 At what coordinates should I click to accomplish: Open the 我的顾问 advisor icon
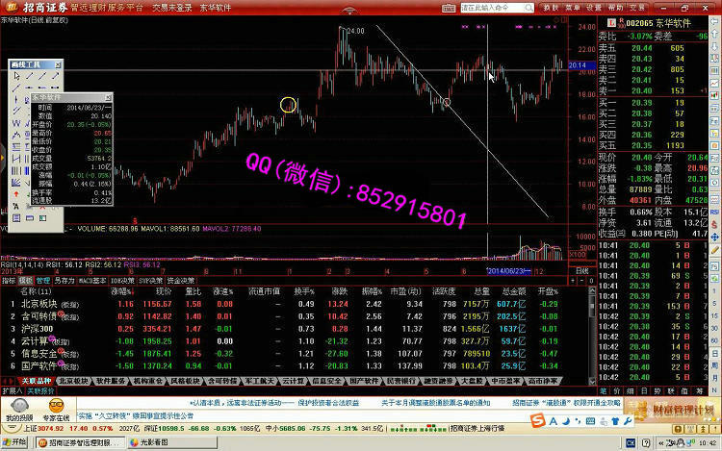18,411
